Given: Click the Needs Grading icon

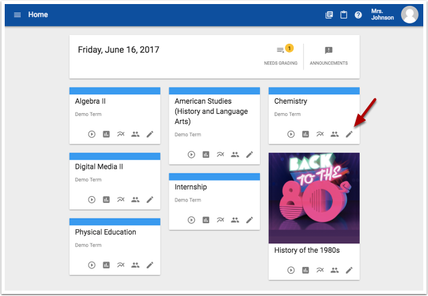Looking at the screenshot, I should tap(280, 51).
